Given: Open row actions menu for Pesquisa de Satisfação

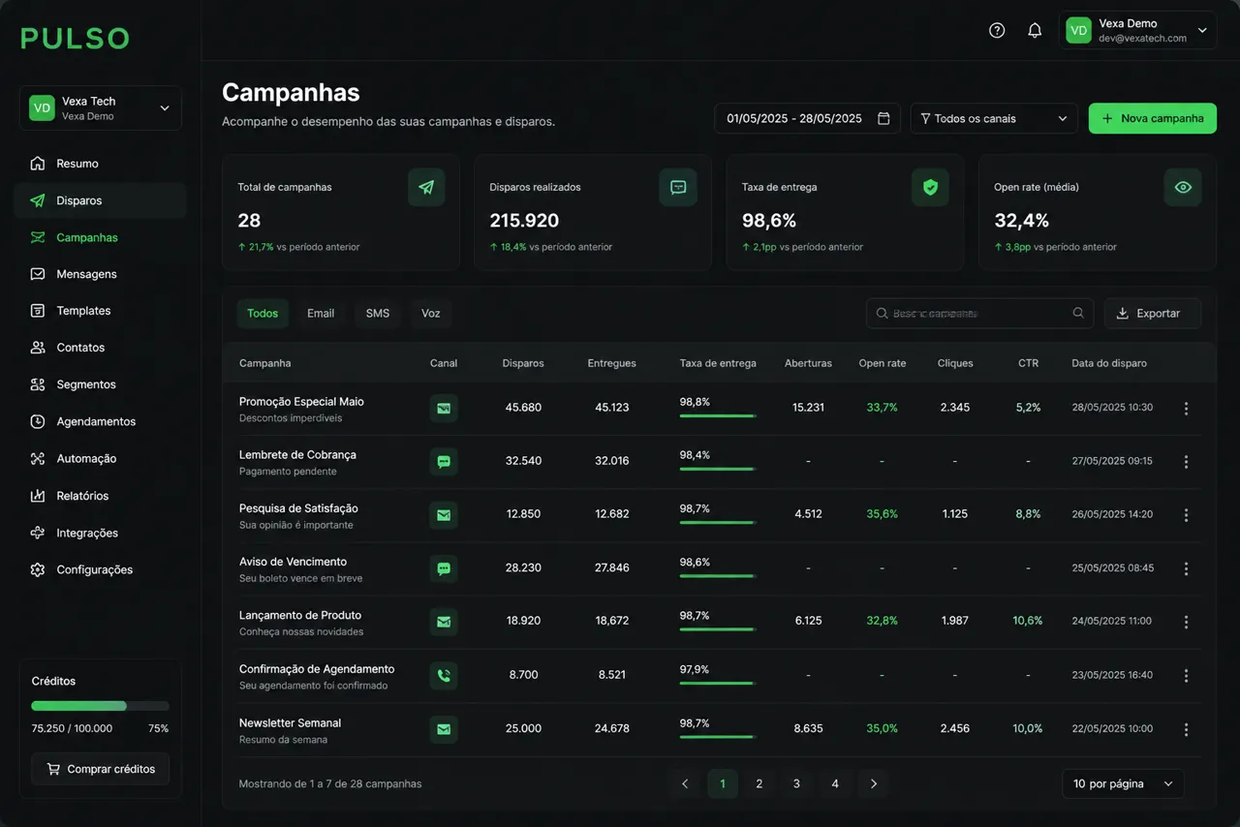Looking at the screenshot, I should [x=1186, y=515].
